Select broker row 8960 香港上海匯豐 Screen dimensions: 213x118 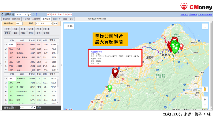pyautogui.click(x=30, y=57)
